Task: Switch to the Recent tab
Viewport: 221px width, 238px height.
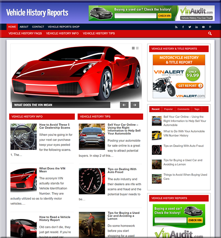Action: click(x=155, y=109)
